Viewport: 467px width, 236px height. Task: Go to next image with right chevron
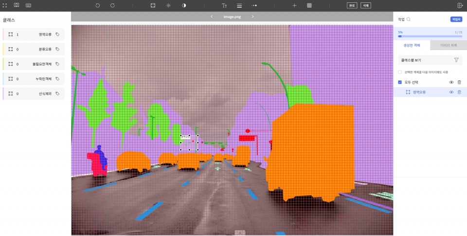coord(253,17)
